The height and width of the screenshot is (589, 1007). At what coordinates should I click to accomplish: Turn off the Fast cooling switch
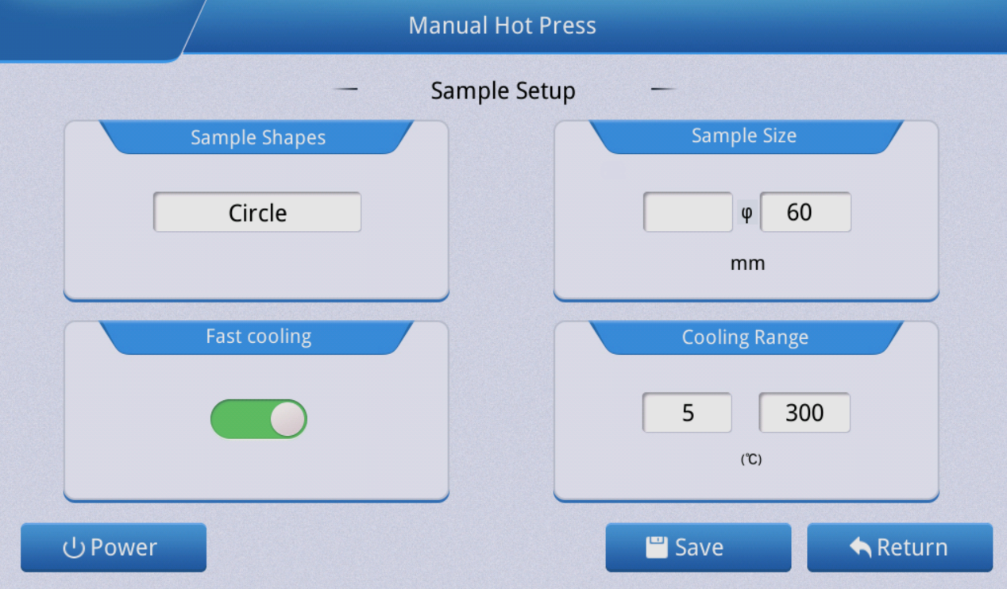click(259, 419)
